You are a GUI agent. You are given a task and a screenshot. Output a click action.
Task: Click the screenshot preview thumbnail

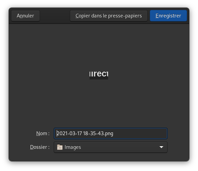pyautogui.click(x=99, y=75)
